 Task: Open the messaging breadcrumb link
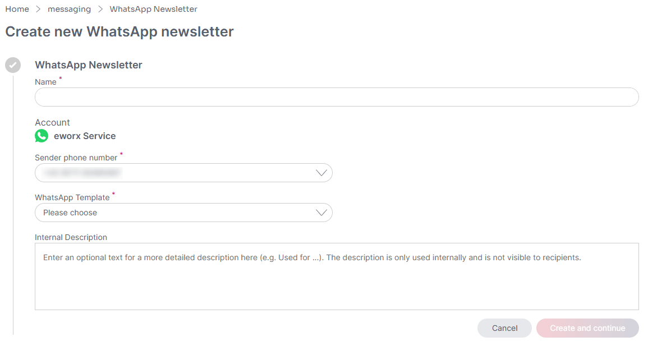tap(69, 9)
